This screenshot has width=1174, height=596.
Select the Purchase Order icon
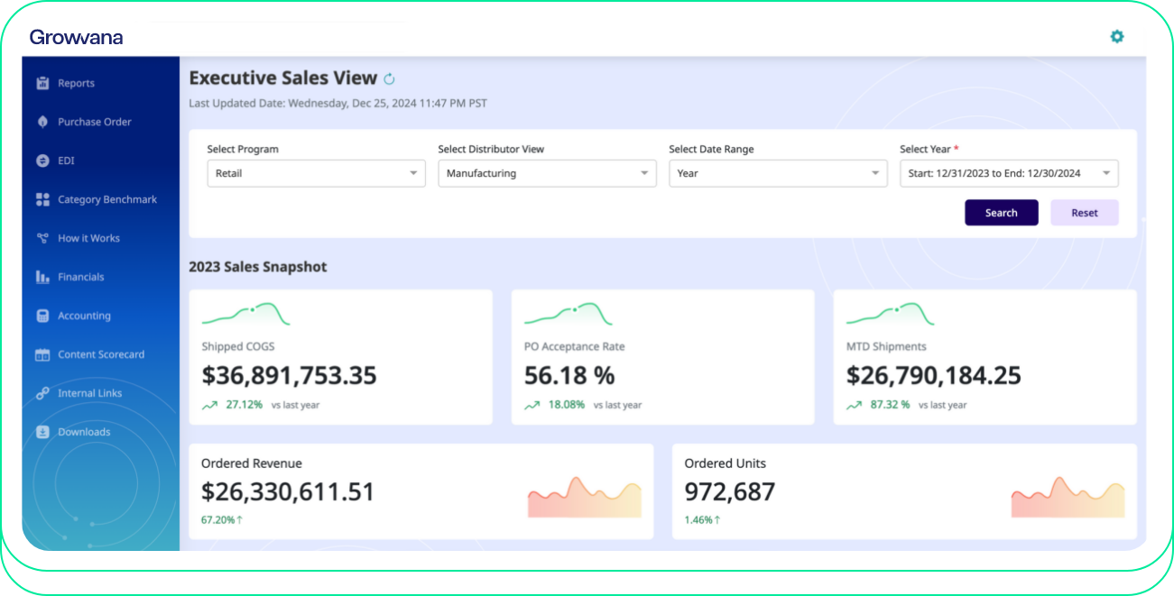42,122
